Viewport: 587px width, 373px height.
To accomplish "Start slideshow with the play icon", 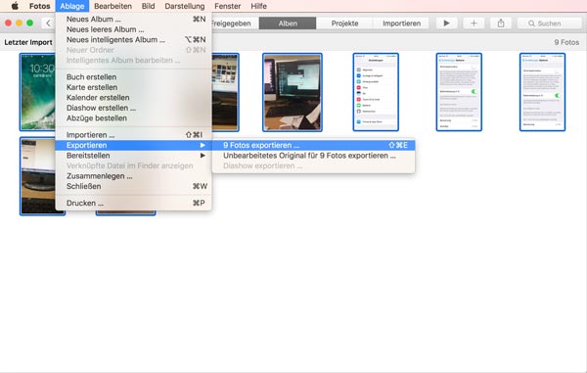I will tap(447, 23).
